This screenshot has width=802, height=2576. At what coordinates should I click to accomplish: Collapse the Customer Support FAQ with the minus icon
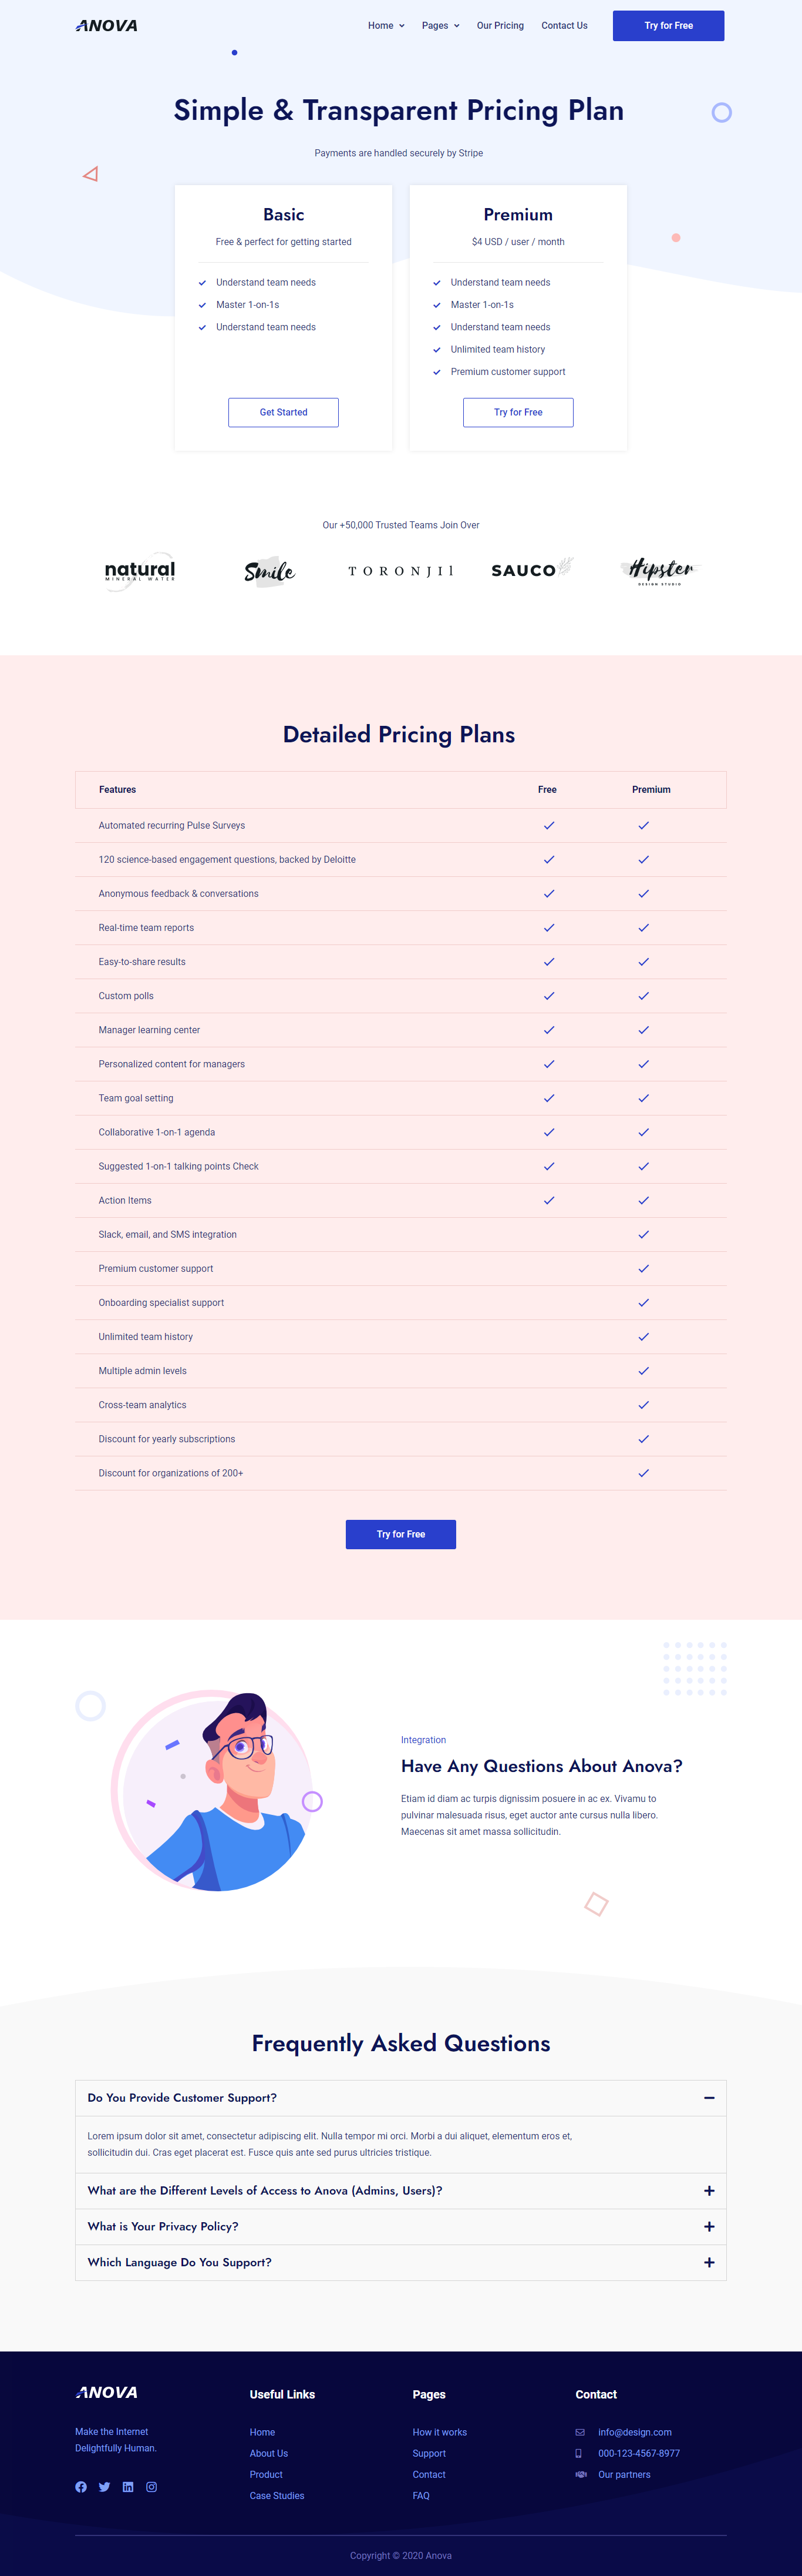[709, 2098]
